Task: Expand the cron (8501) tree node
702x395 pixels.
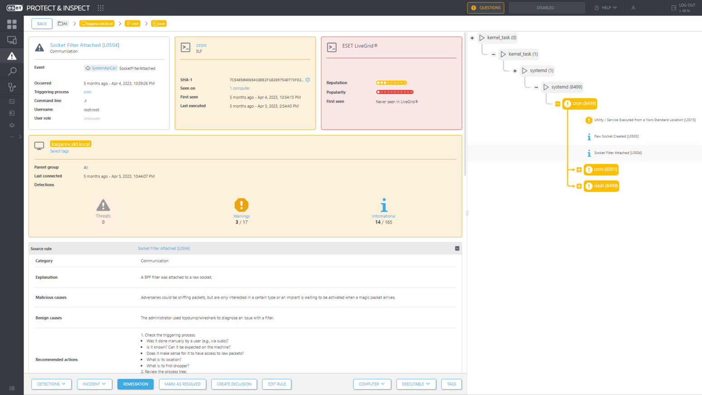Action: pos(579,169)
